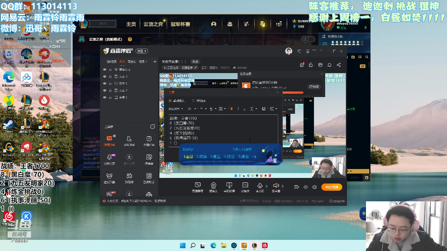Show more toolbox options via round icon

coord(153,127)
